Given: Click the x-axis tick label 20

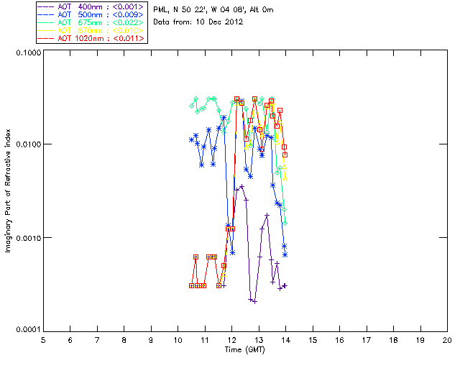Looking at the screenshot, I should coord(447,340).
